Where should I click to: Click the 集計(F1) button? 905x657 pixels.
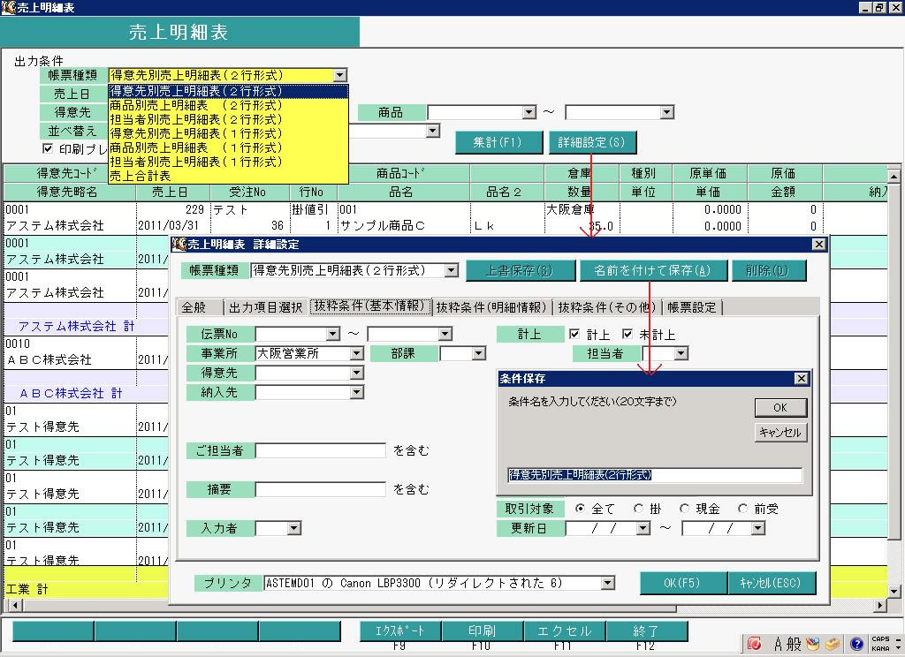(x=498, y=142)
